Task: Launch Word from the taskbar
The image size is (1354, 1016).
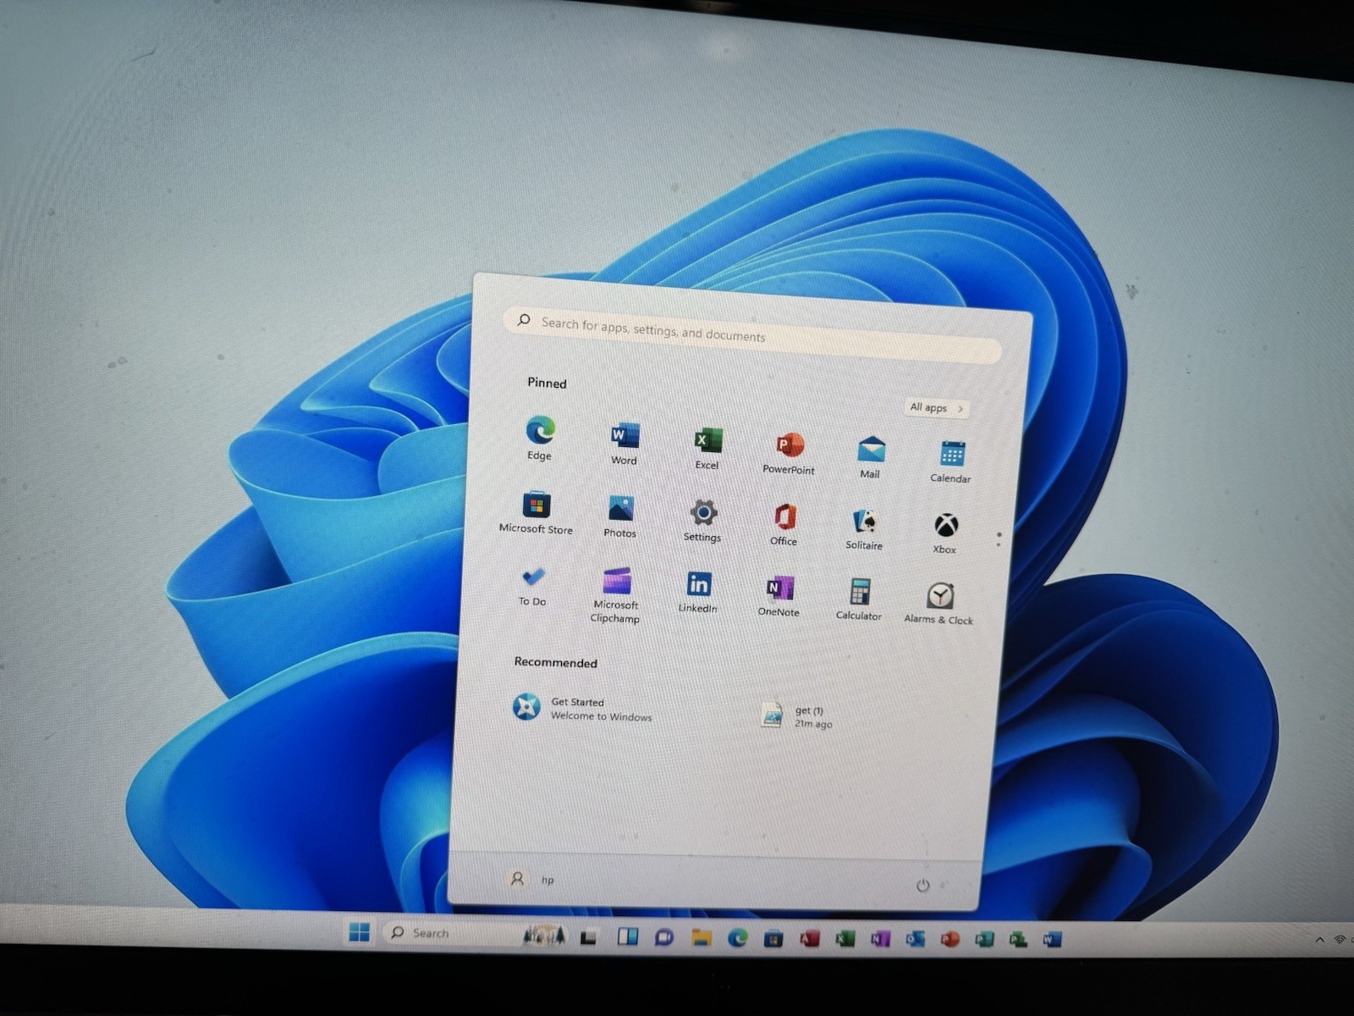Action: (1052, 940)
